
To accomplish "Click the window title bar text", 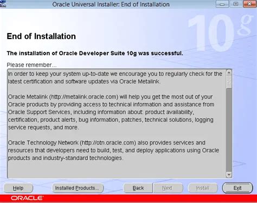I will [x=111, y=4].
